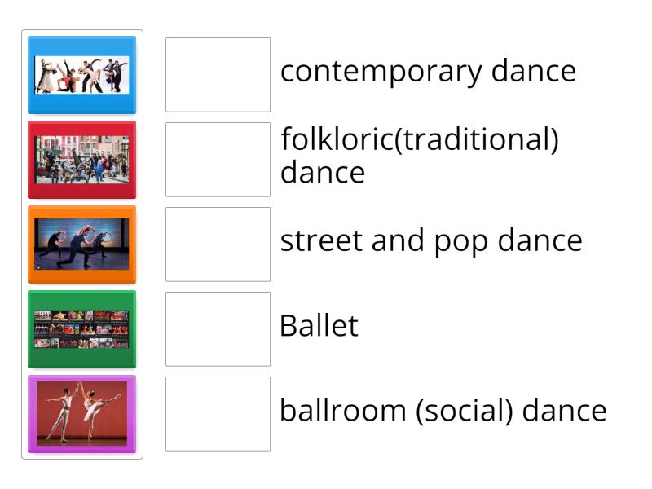Click the answer box beside 'ballroom (social) dance'

(x=218, y=412)
